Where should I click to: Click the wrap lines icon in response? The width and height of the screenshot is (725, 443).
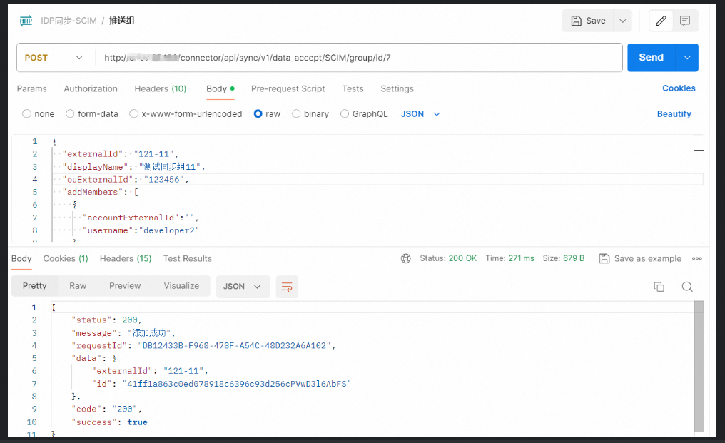(287, 287)
